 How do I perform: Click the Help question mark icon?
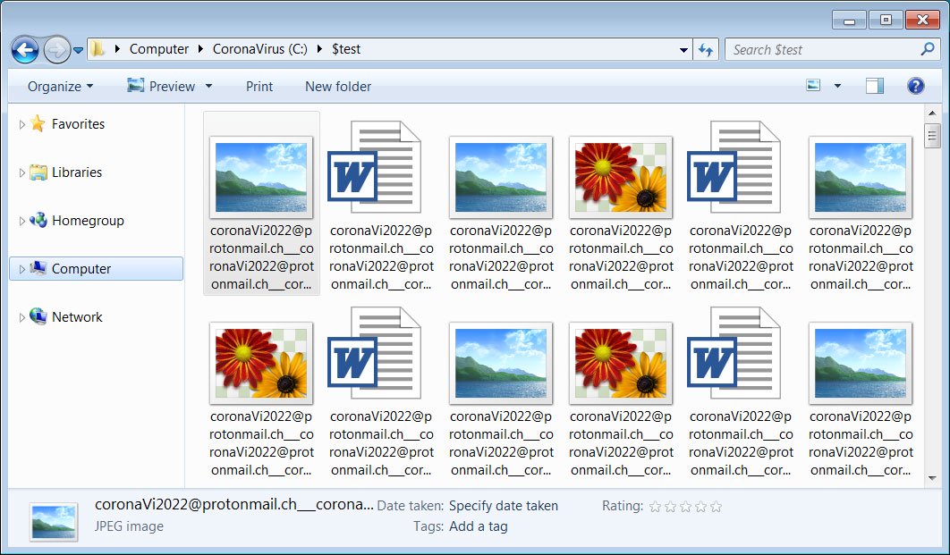click(x=915, y=86)
